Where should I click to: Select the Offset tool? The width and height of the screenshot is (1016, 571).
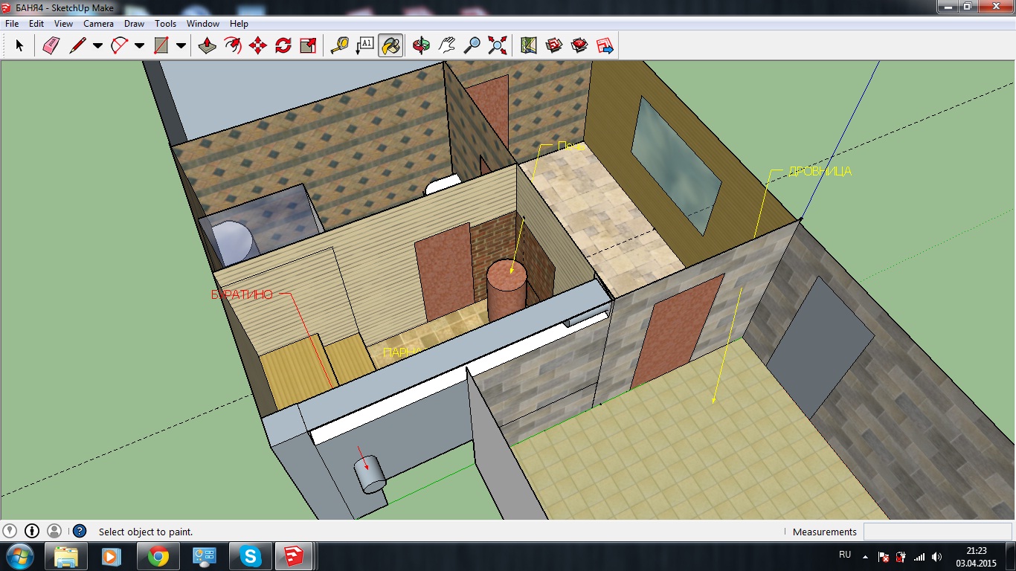coord(233,46)
